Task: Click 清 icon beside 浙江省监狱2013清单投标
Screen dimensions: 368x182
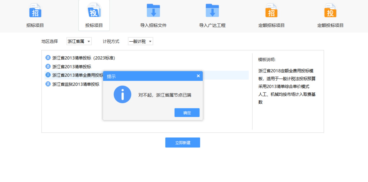Action: (48, 84)
